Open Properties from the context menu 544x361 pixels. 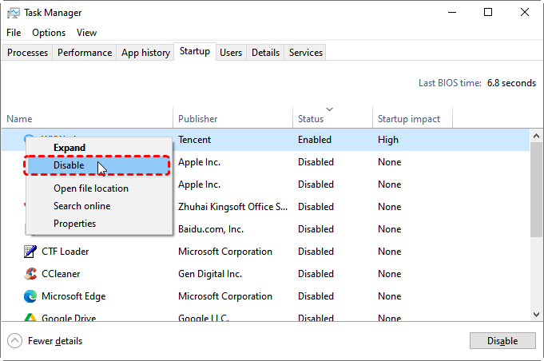click(x=74, y=224)
